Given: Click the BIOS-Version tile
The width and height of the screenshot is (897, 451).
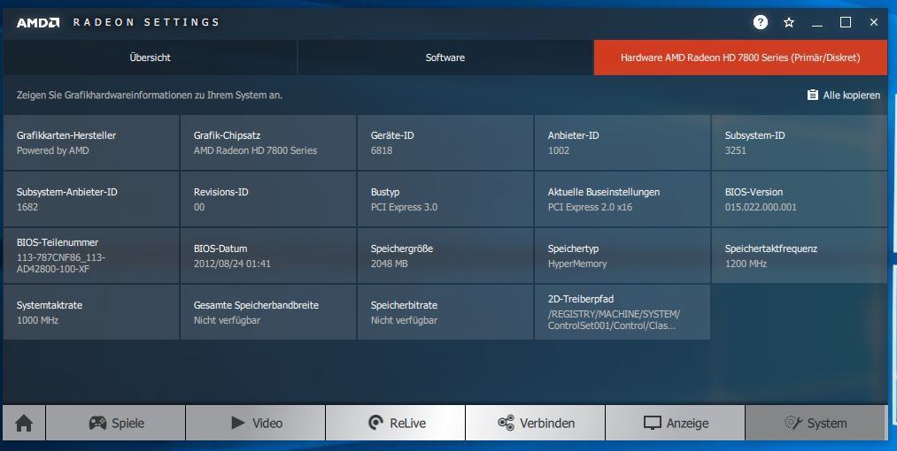Looking at the screenshot, I should [x=800, y=199].
